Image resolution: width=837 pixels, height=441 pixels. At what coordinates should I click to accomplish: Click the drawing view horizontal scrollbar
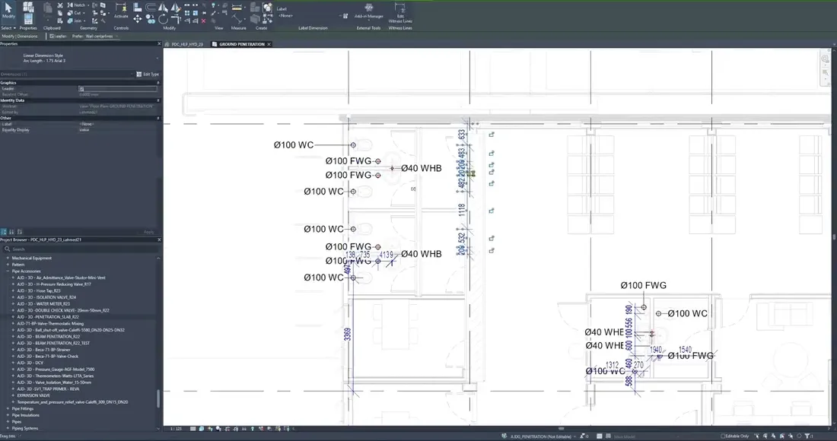pos(561,428)
